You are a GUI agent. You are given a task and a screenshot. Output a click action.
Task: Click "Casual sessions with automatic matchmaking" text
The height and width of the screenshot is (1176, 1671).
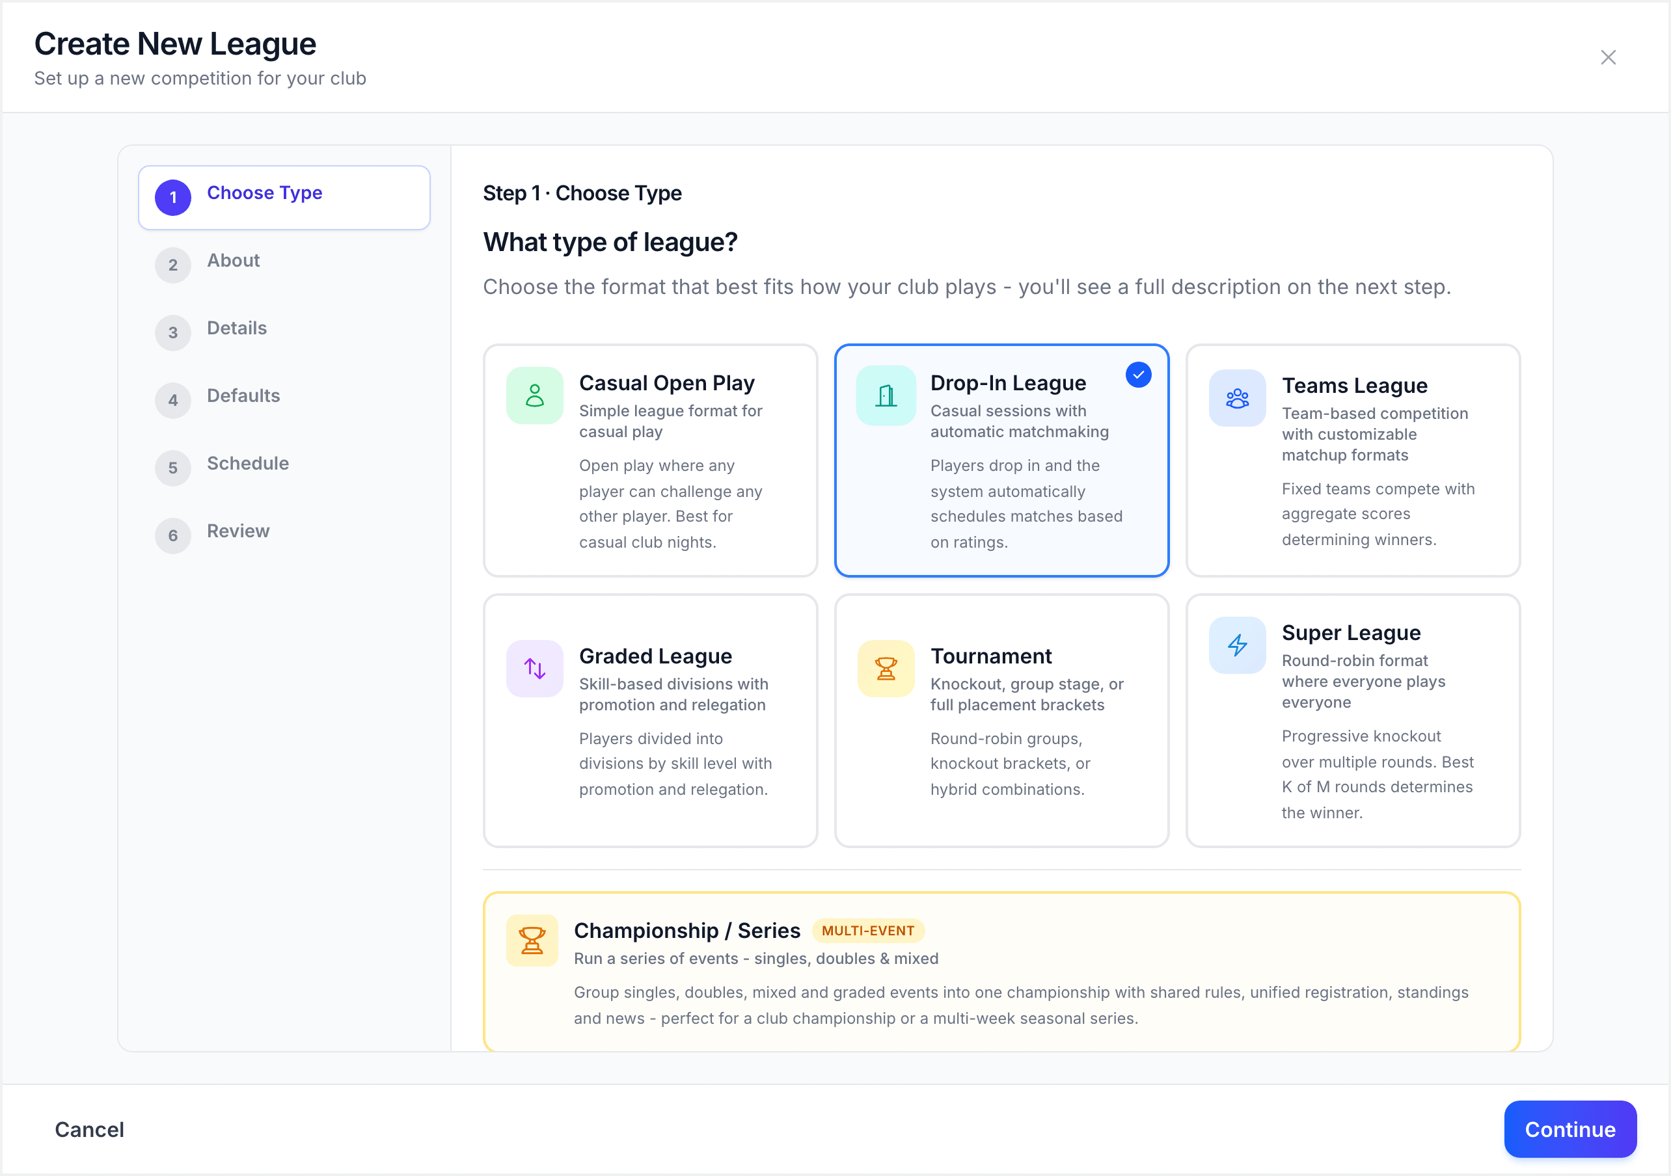[1019, 421]
